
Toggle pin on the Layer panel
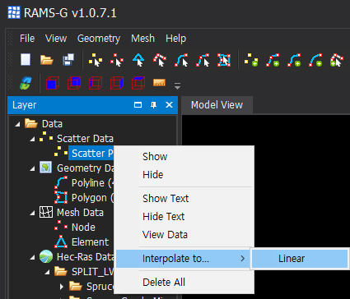[x=153, y=105]
